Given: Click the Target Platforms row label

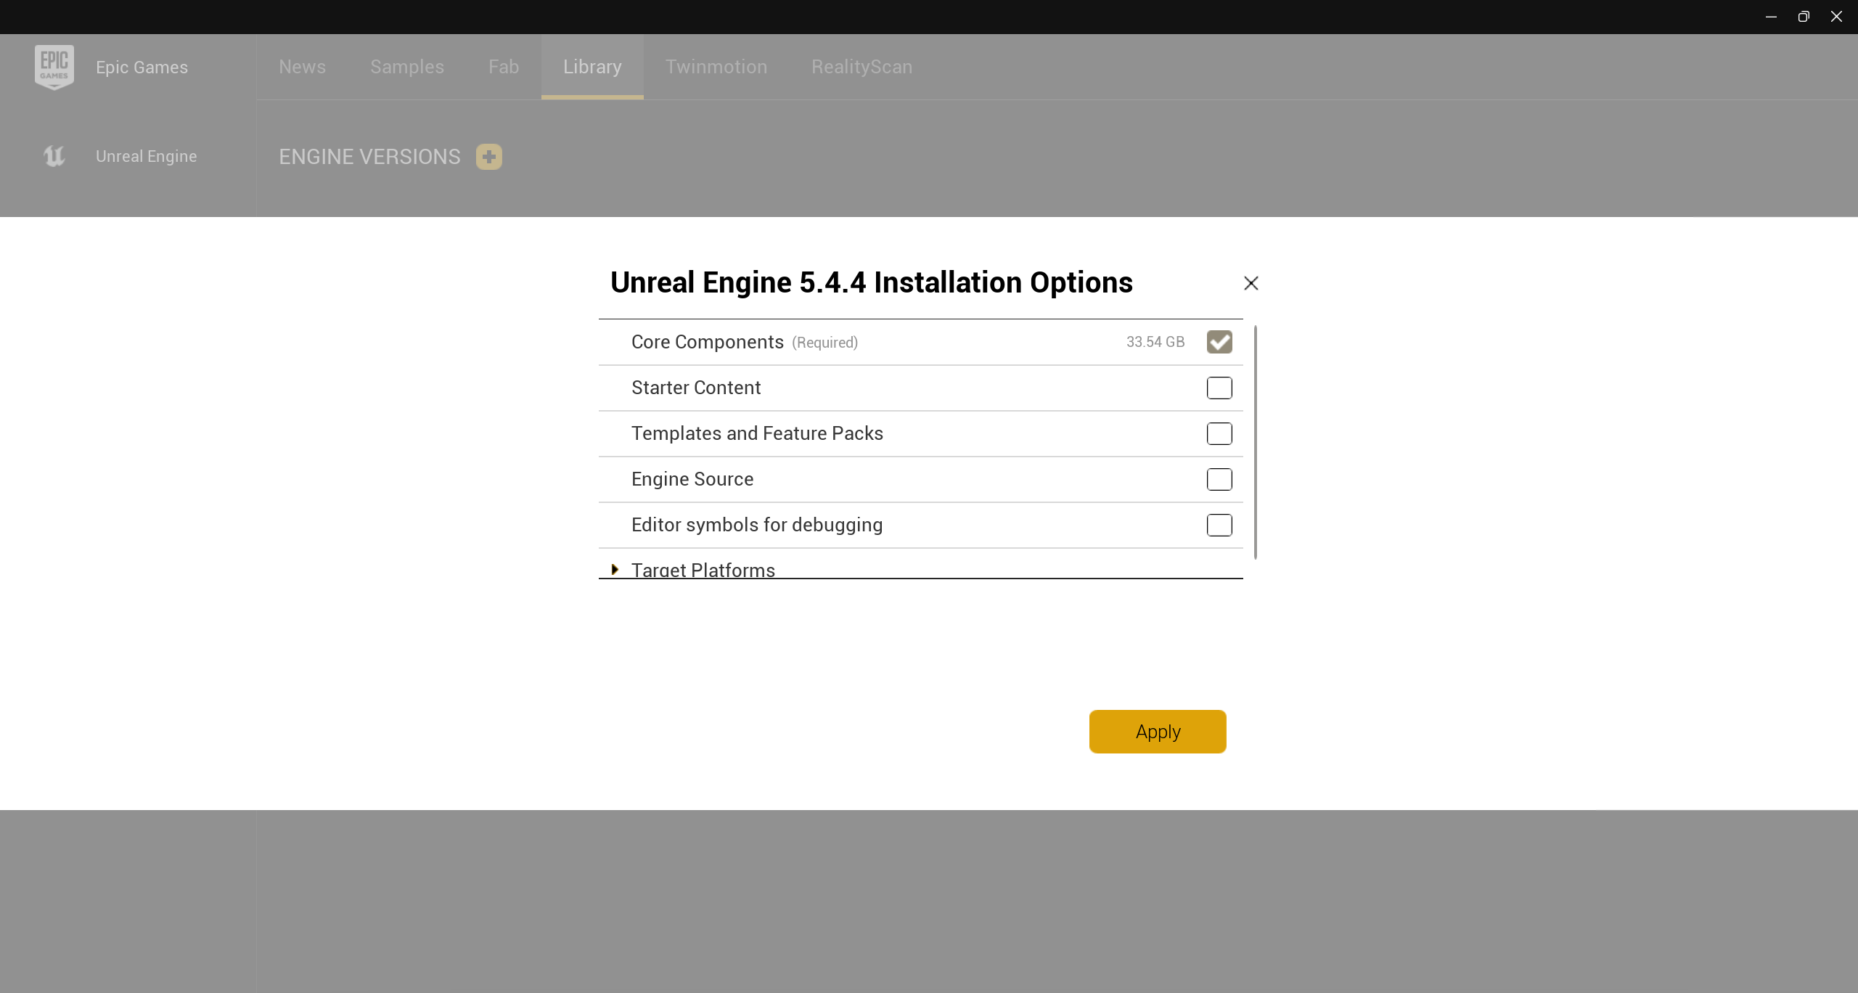Looking at the screenshot, I should 703,570.
